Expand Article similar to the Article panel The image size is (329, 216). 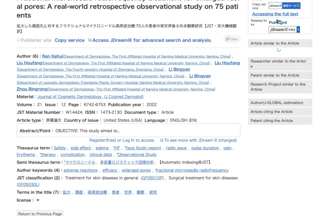[280, 43]
